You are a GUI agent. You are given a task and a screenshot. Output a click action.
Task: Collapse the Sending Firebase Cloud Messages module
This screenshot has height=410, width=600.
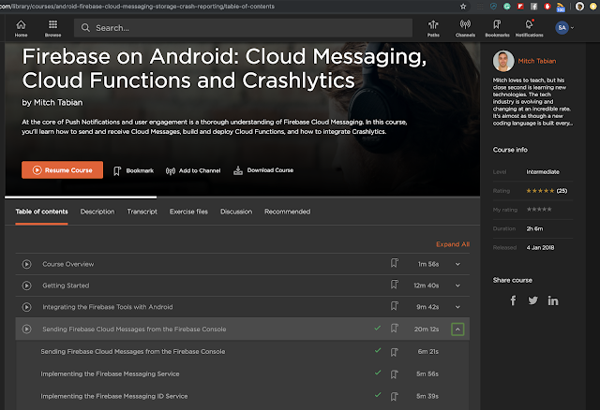[x=457, y=329]
